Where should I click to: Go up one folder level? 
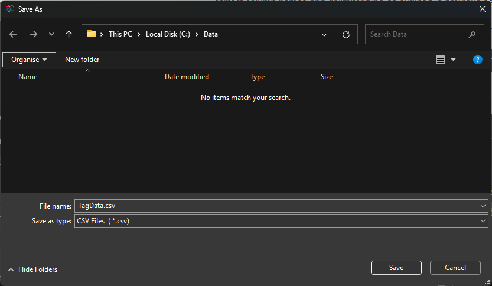tap(69, 34)
